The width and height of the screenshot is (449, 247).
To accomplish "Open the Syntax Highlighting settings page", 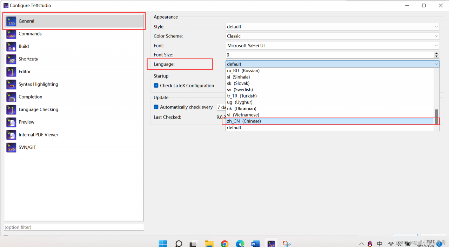I will click(x=74, y=84).
